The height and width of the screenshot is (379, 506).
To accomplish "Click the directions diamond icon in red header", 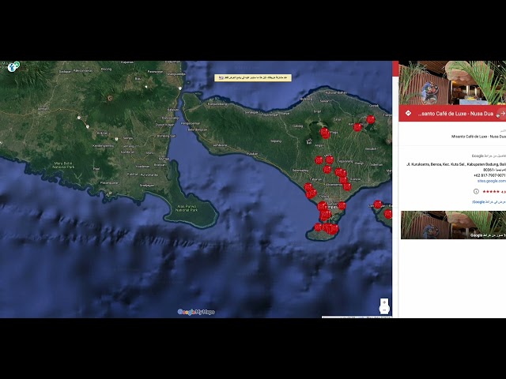I will (408, 114).
